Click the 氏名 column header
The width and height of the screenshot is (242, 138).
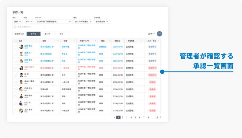click(x=21, y=41)
